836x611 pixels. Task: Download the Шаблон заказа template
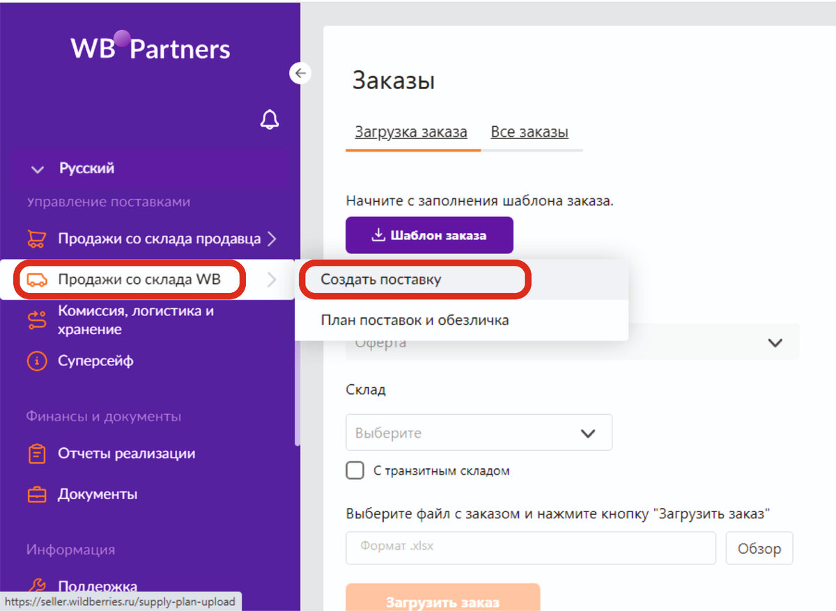pyautogui.click(x=429, y=235)
